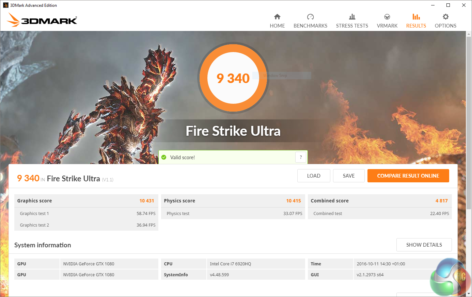The height and width of the screenshot is (297, 472).
Task: Click the Combined test row
Action: [x=380, y=213]
